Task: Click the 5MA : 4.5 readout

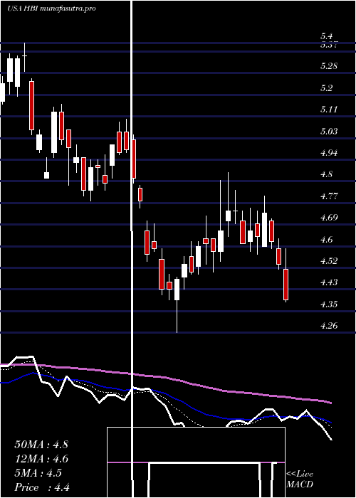Action: 38,473
